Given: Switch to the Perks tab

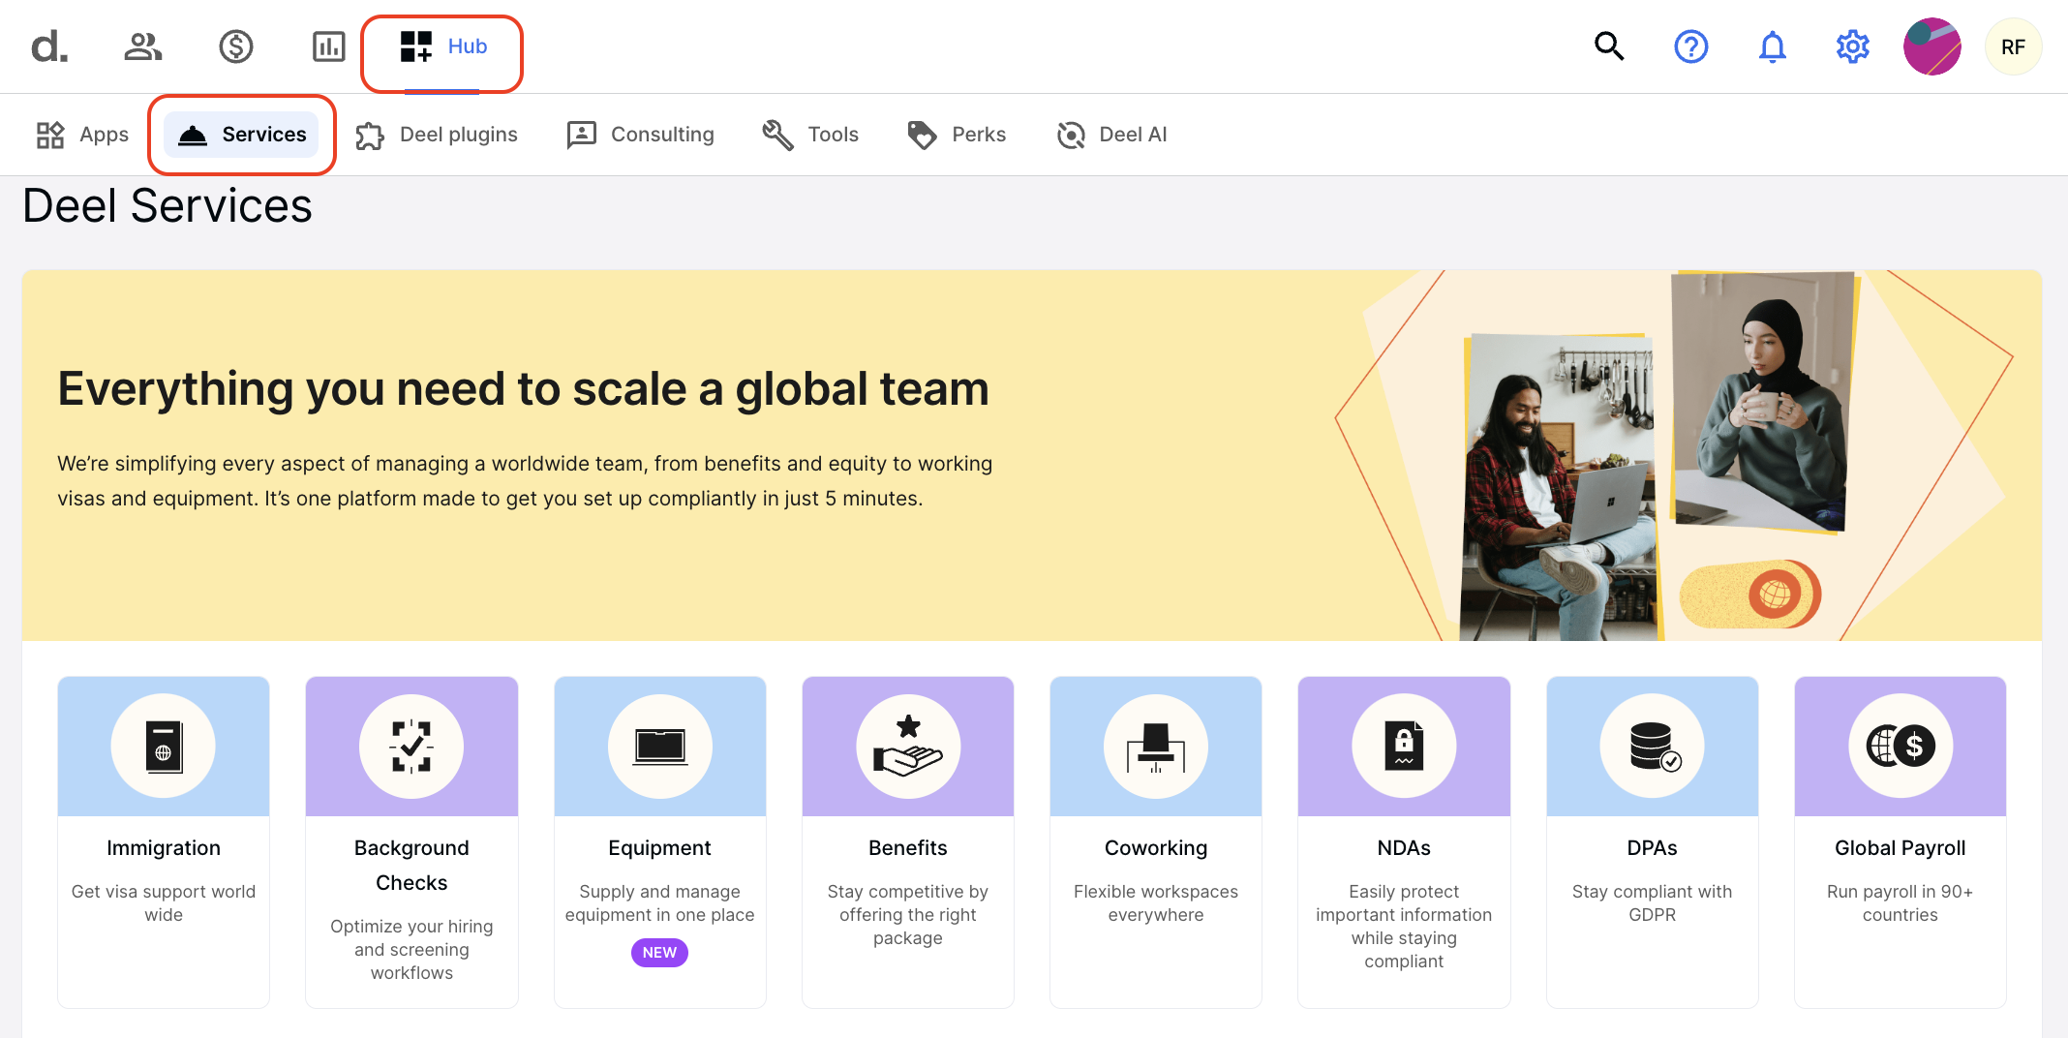Looking at the screenshot, I should [x=958, y=135].
